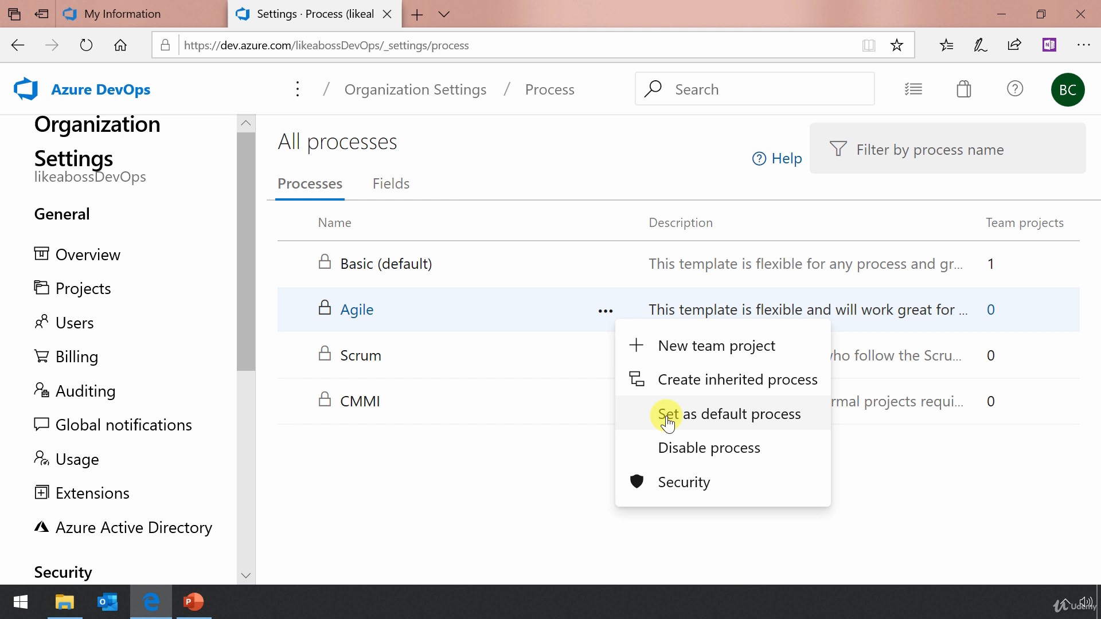
Task: Click the lock icon beside Basic (default)
Action: [x=325, y=262]
